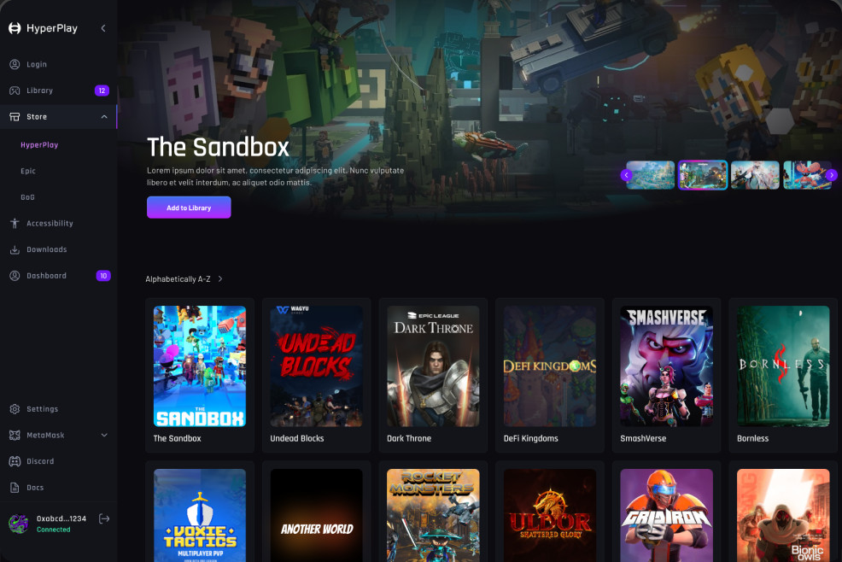The height and width of the screenshot is (562, 842).
Task: Open the Login user icon
Action: point(15,64)
